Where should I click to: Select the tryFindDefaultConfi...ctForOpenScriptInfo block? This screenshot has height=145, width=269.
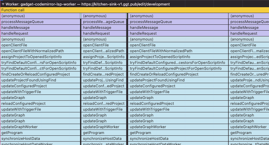tap(40, 68)
